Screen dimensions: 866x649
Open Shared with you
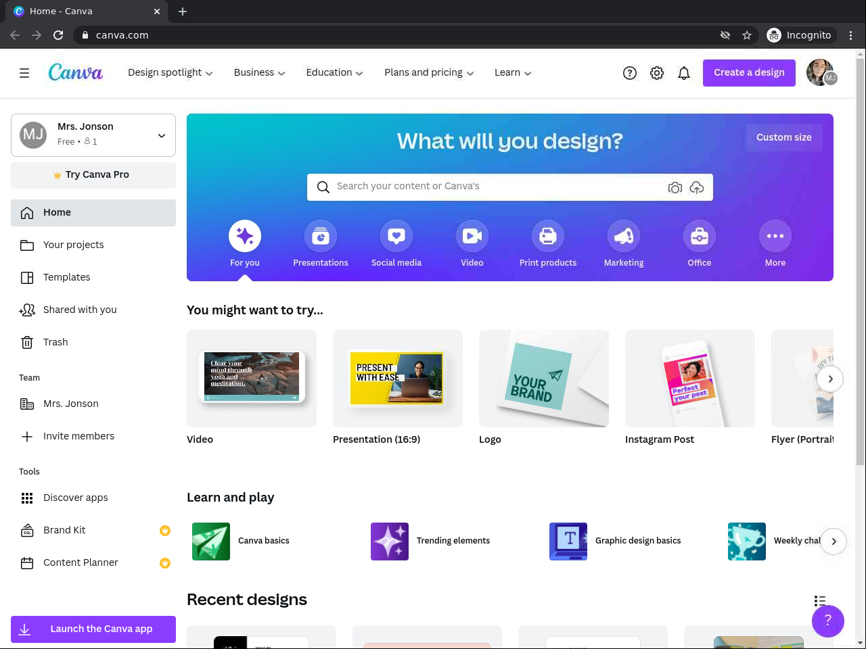[x=93, y=310]
